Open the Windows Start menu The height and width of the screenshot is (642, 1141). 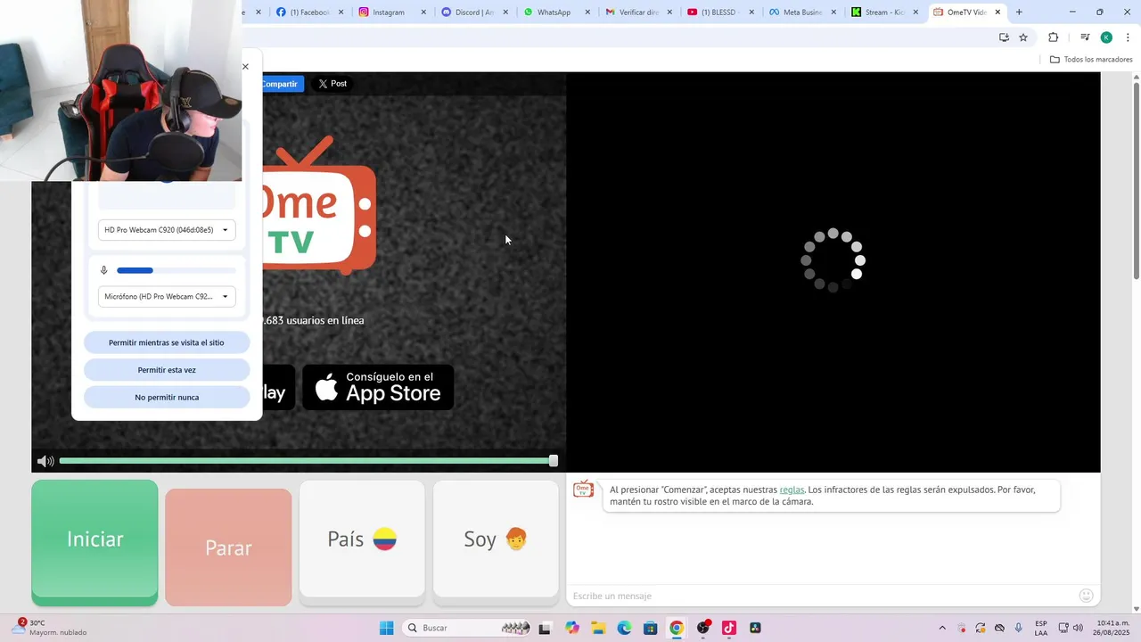(386, 628)
